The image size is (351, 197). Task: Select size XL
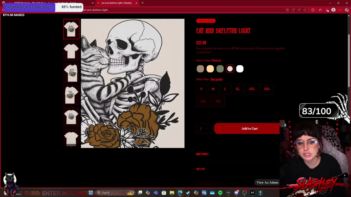point(237,89)
